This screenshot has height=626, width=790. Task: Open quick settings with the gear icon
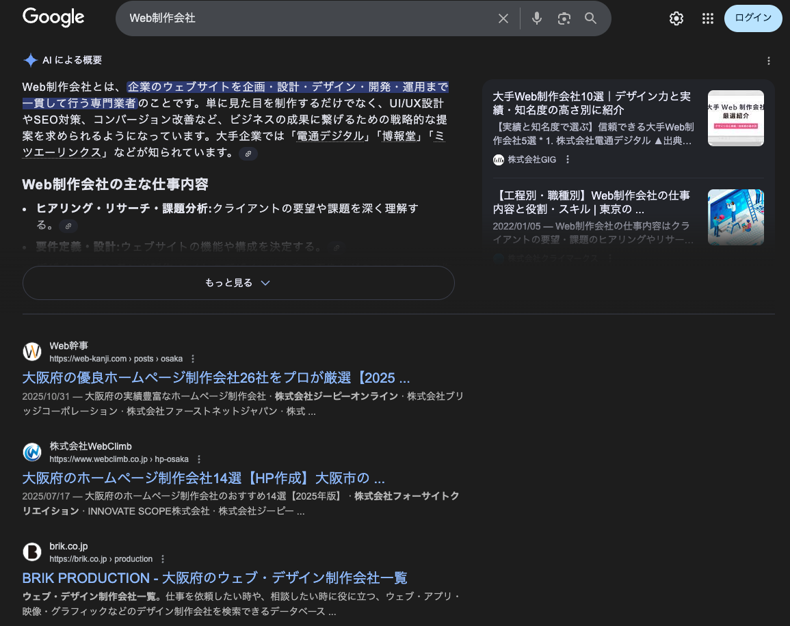pyautogui.click(x=676, y=18)
